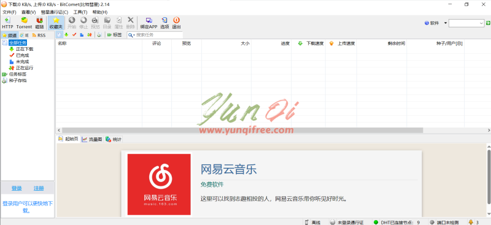Click the 开始 start task button
491x225 pixels.
click(x=72, y=23)
